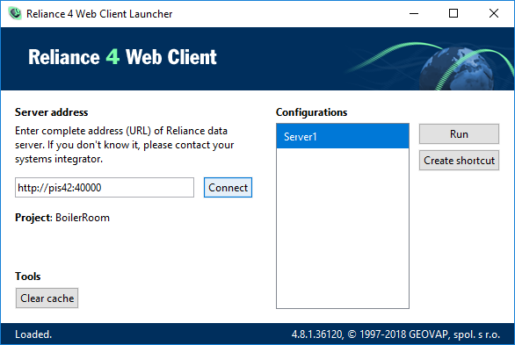Clear cache under Tools

(x=47, y=298)
